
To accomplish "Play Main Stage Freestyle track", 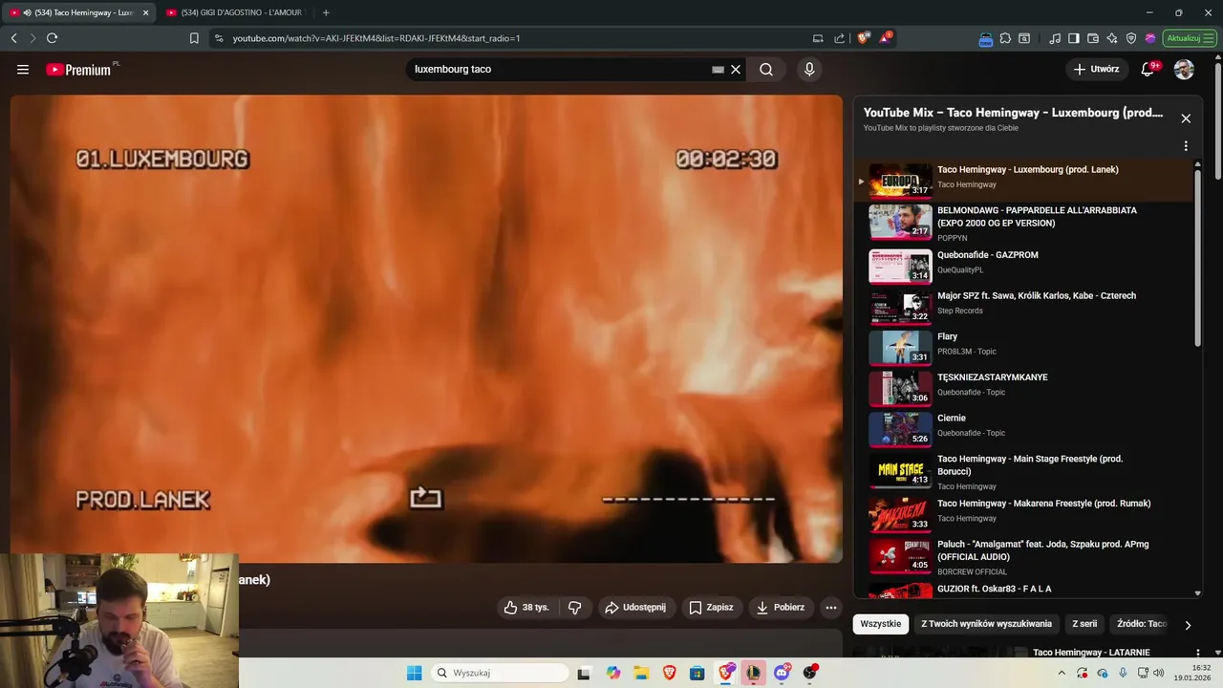I will click(1023, 470).
